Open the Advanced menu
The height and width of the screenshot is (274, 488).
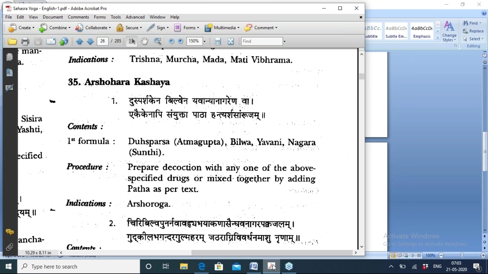[x=135, y=17]
